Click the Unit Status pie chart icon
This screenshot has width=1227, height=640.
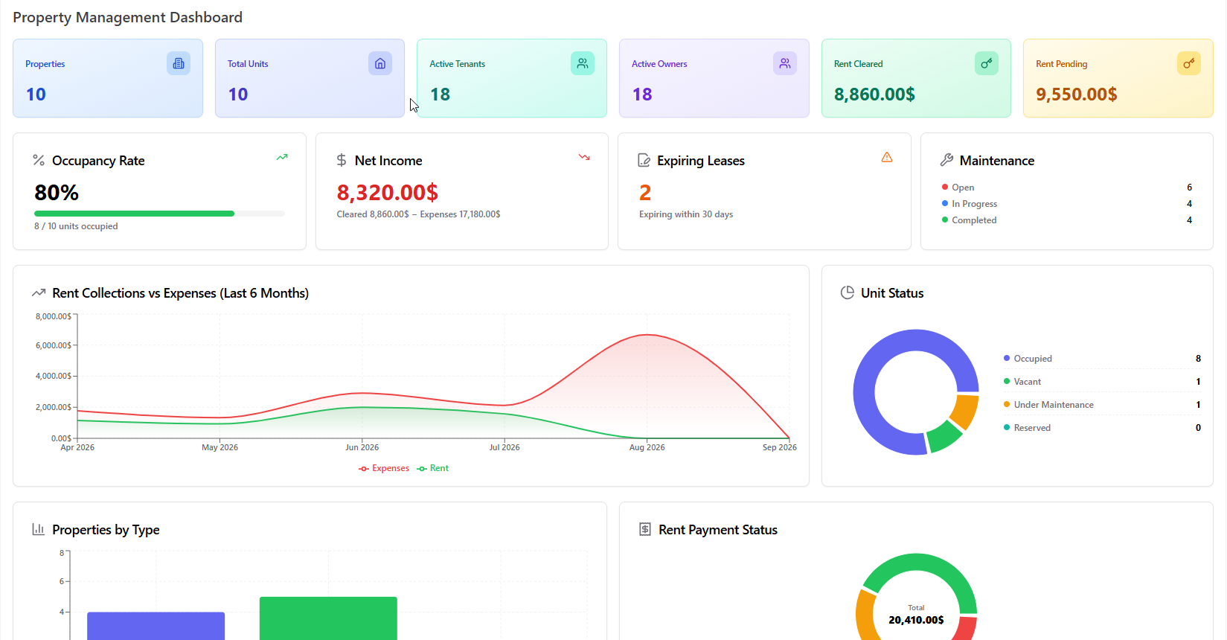[848, 292]
